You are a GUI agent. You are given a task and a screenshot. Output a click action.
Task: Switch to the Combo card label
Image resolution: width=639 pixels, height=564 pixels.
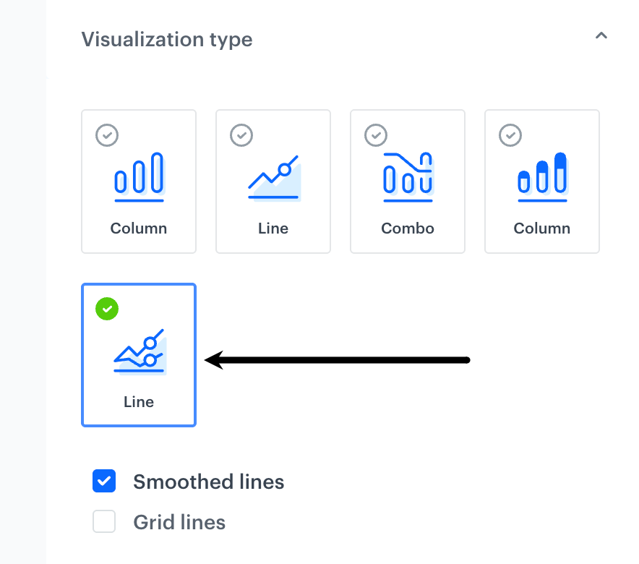coord(407,228)
